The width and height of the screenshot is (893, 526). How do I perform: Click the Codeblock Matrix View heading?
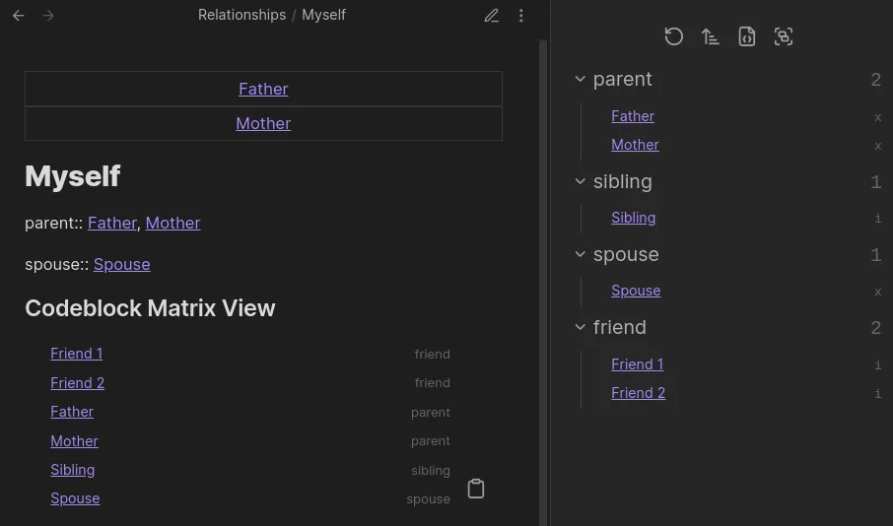tap(150, 308)
